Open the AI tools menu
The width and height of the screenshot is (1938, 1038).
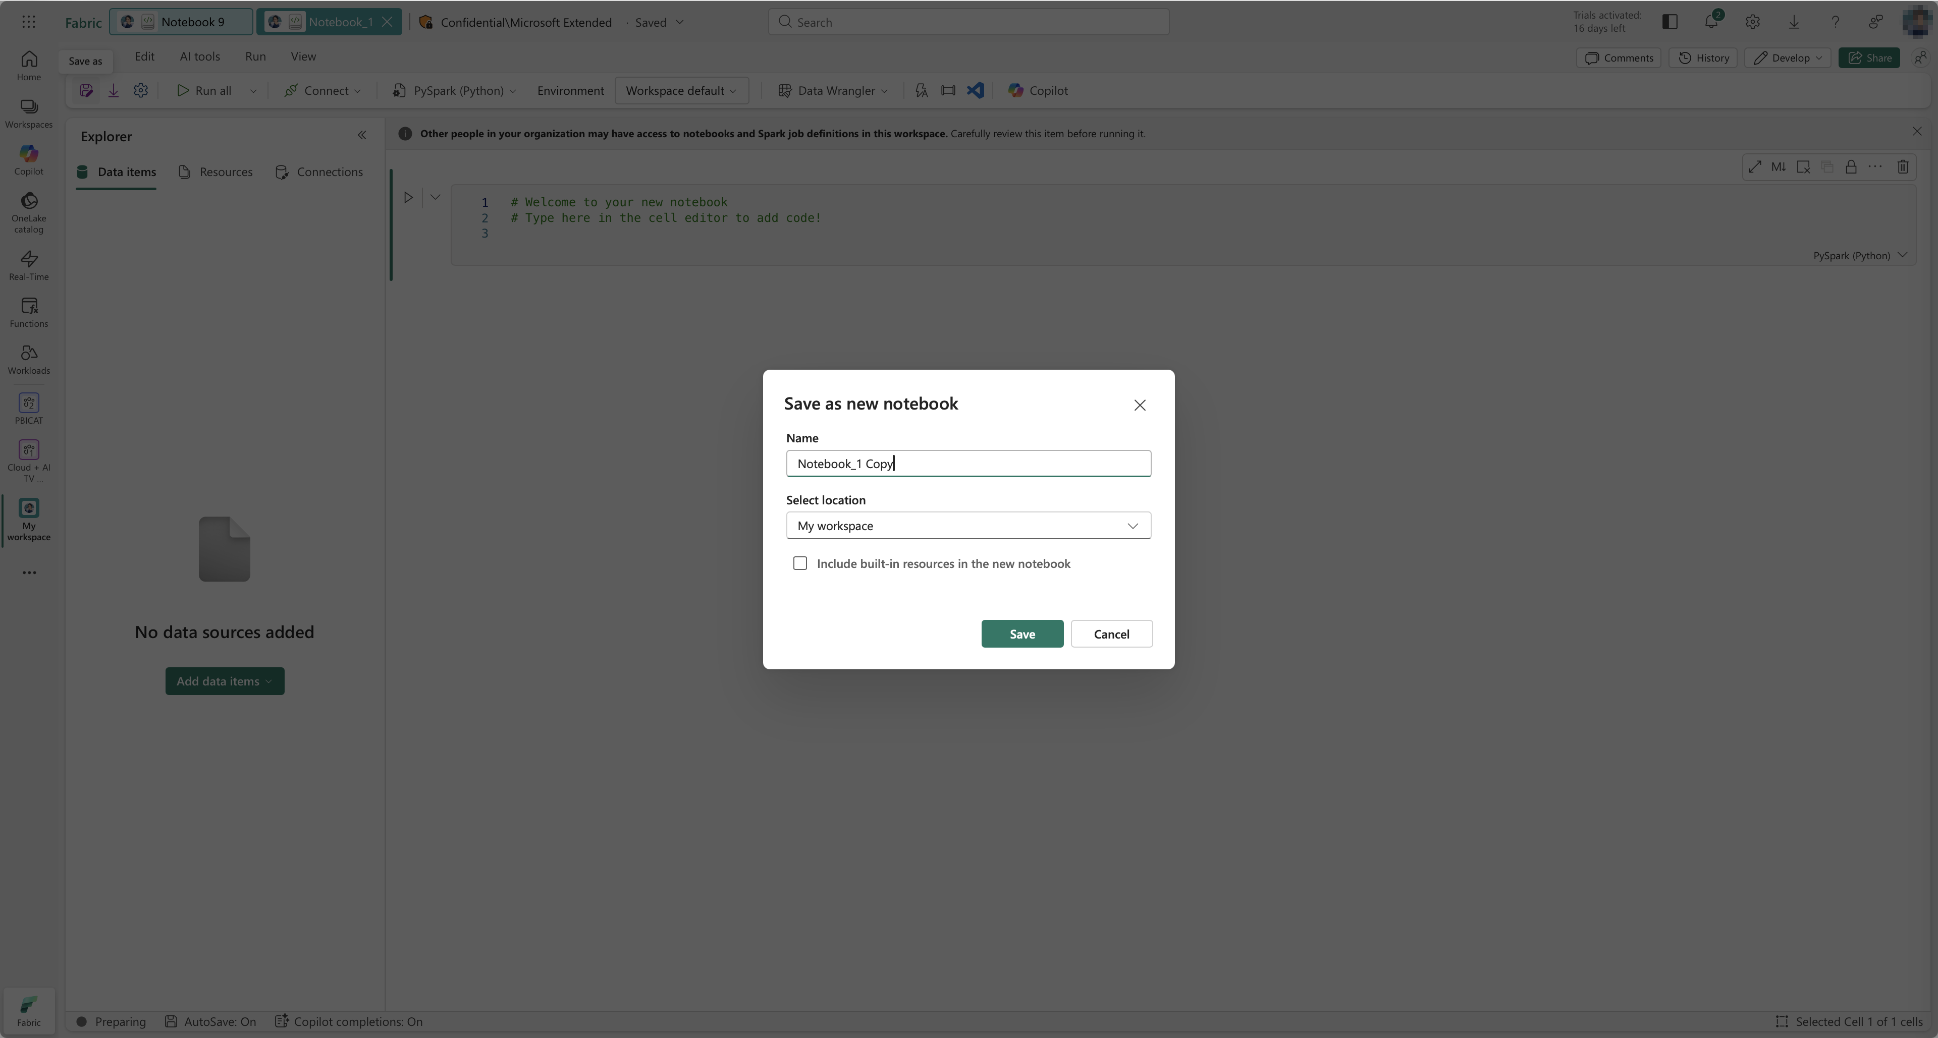tap(200, 56)
